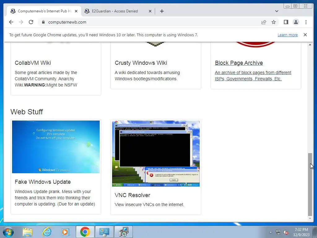Open Windows Media Player from taskbar
Image resolution: width=317 pixels, height=238 pixels.
click(x=66, y=232)
